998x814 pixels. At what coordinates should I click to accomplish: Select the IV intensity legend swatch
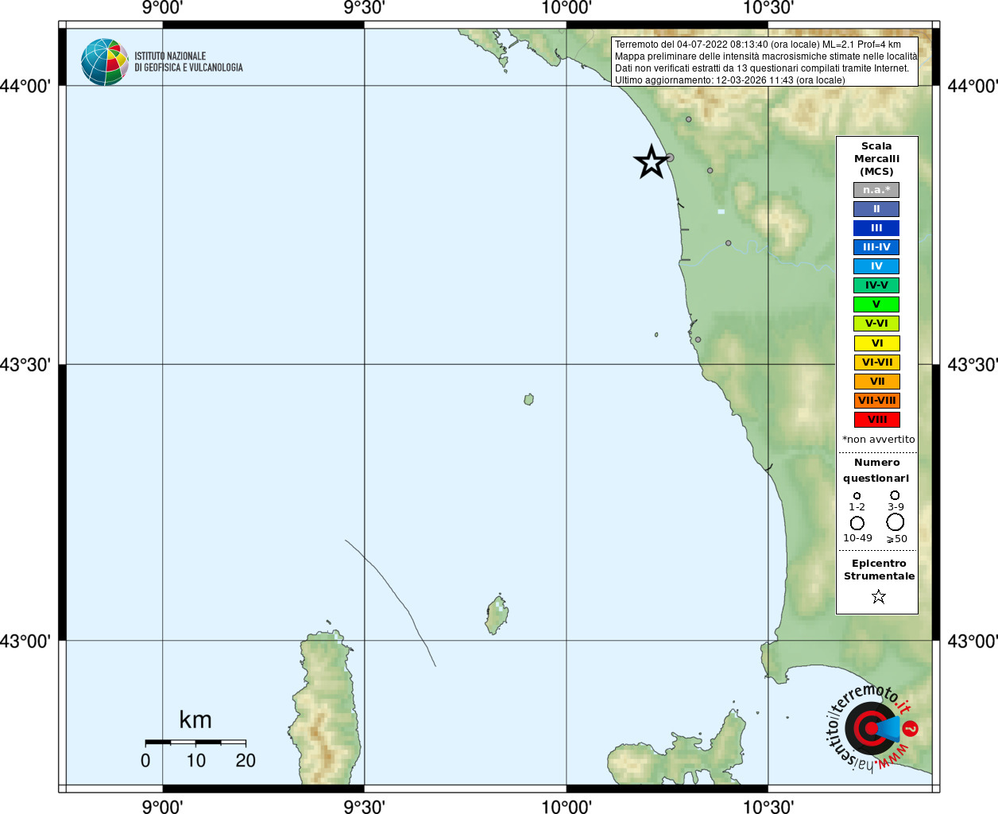876,266
